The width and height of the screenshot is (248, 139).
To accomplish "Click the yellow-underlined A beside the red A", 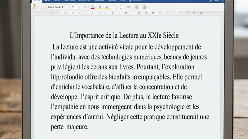I will (100, 7).
